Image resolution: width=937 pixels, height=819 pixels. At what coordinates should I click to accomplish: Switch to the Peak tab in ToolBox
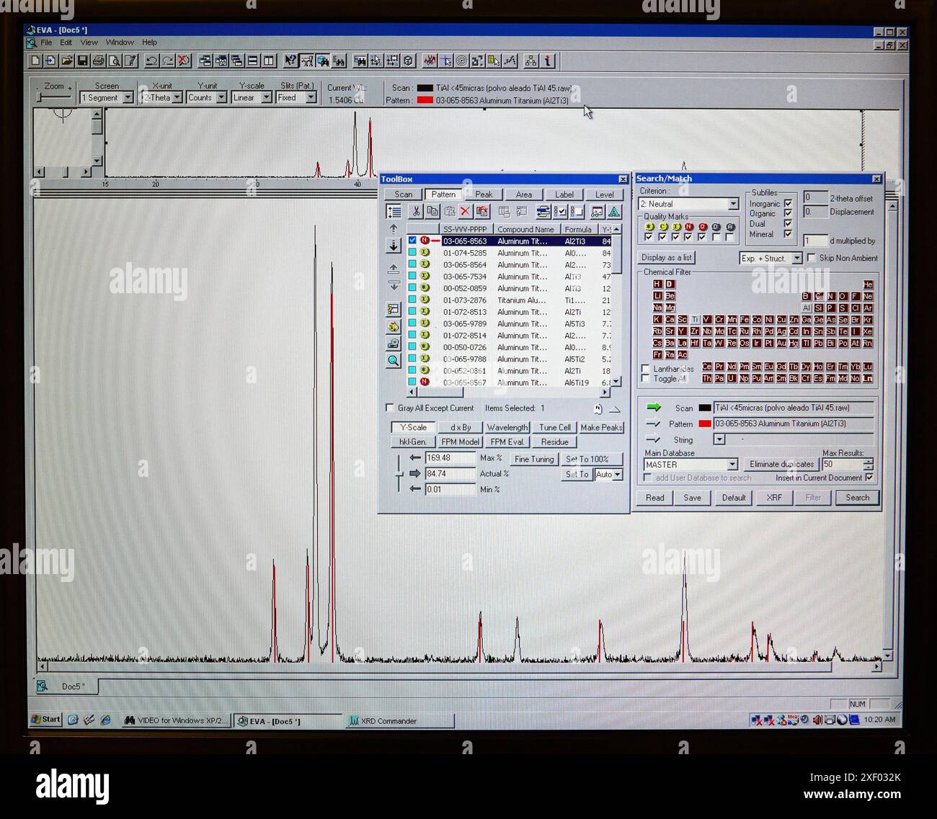pos(484,194)
